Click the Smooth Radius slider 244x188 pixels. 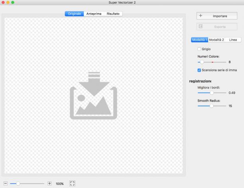coord(212,106)
